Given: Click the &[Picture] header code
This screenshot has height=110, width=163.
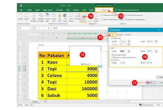Looking at the screenshot, I should [85, 64].
